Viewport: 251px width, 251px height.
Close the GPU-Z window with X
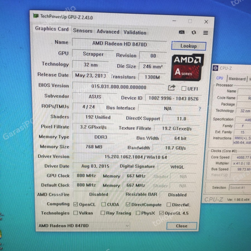pos(206,21)
